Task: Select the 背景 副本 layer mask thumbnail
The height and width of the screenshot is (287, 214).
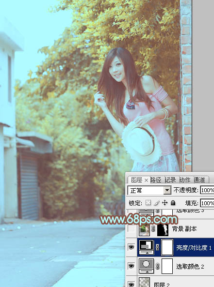Action: point(163,229)
